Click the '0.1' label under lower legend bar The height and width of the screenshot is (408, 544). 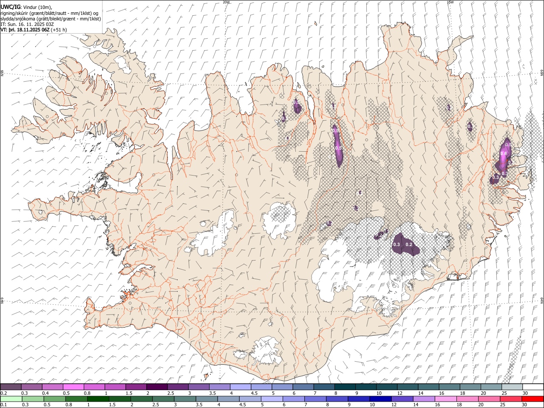pyautogui.click(x=3, y=405)
